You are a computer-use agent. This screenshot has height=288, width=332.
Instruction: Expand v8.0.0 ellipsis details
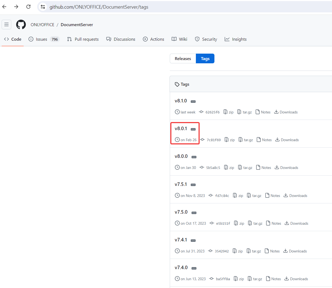point(194,157)
